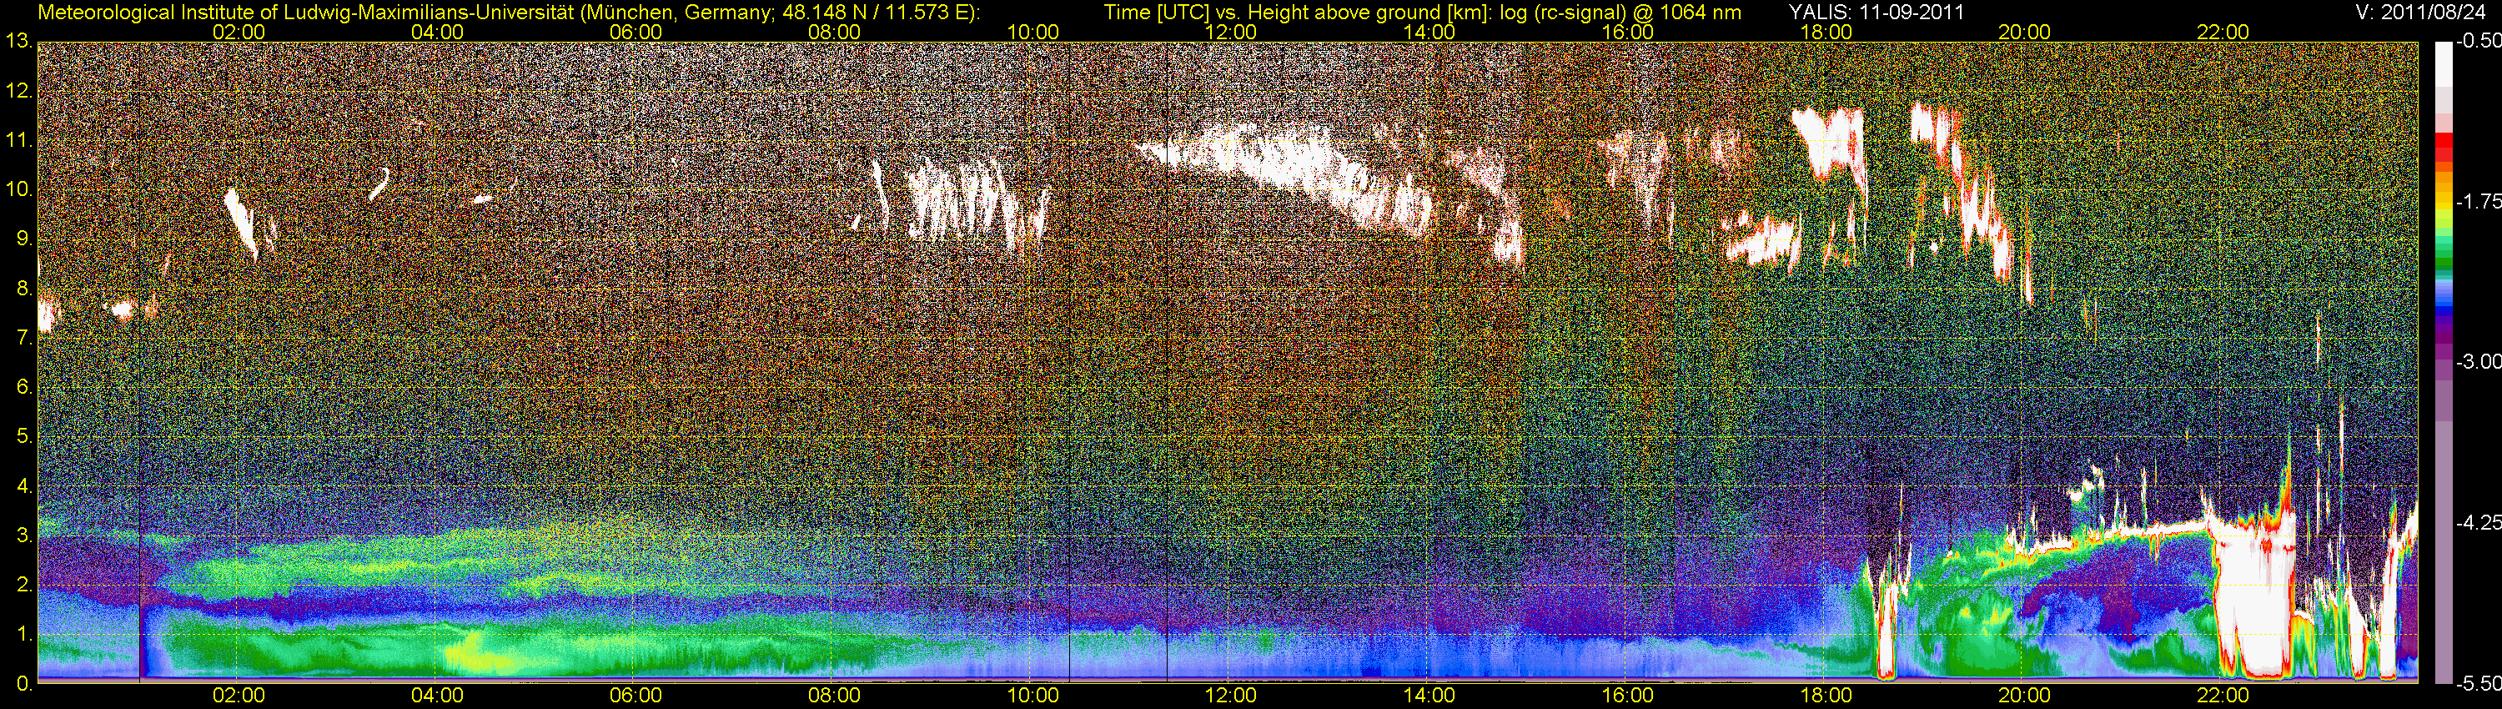This screenshot has width=2502, height=709.
Task: Click the Meteorological Institute of Ludwig-Maximilians-Universität title text
Action: [x=509, y=13]
